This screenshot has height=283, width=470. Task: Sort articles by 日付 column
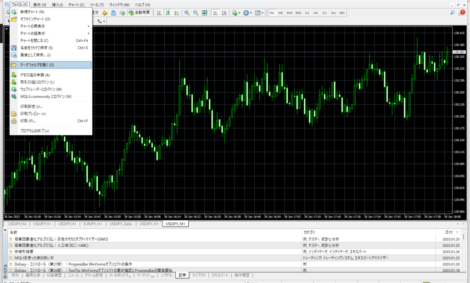449,232
